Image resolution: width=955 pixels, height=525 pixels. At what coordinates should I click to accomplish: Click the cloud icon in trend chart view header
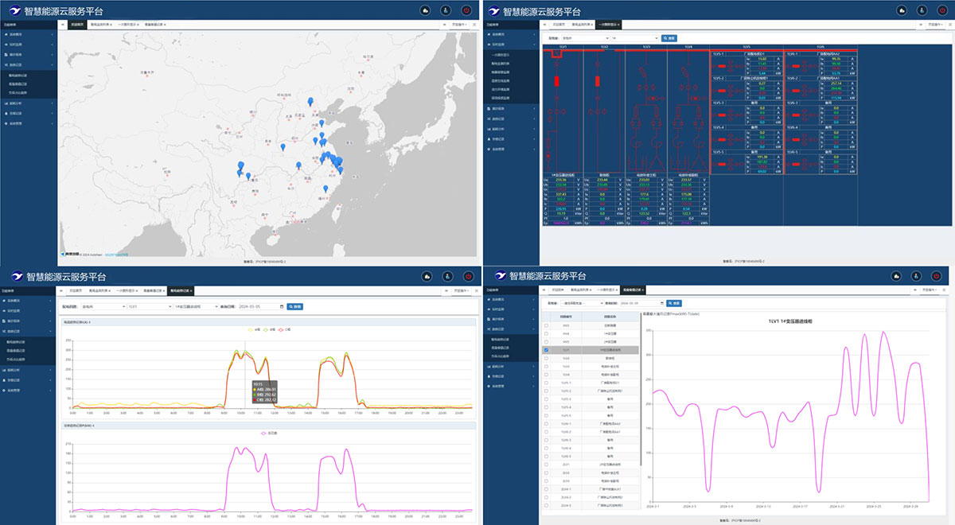coord(427,276)
